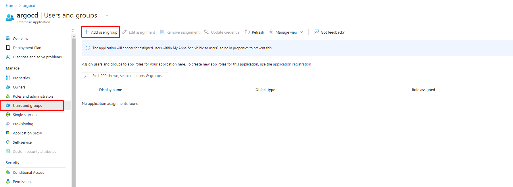Click the argocd enterprise application icon
Viewport: 513px width, 187px height.
pyautogui.click(x=10, y=18)
